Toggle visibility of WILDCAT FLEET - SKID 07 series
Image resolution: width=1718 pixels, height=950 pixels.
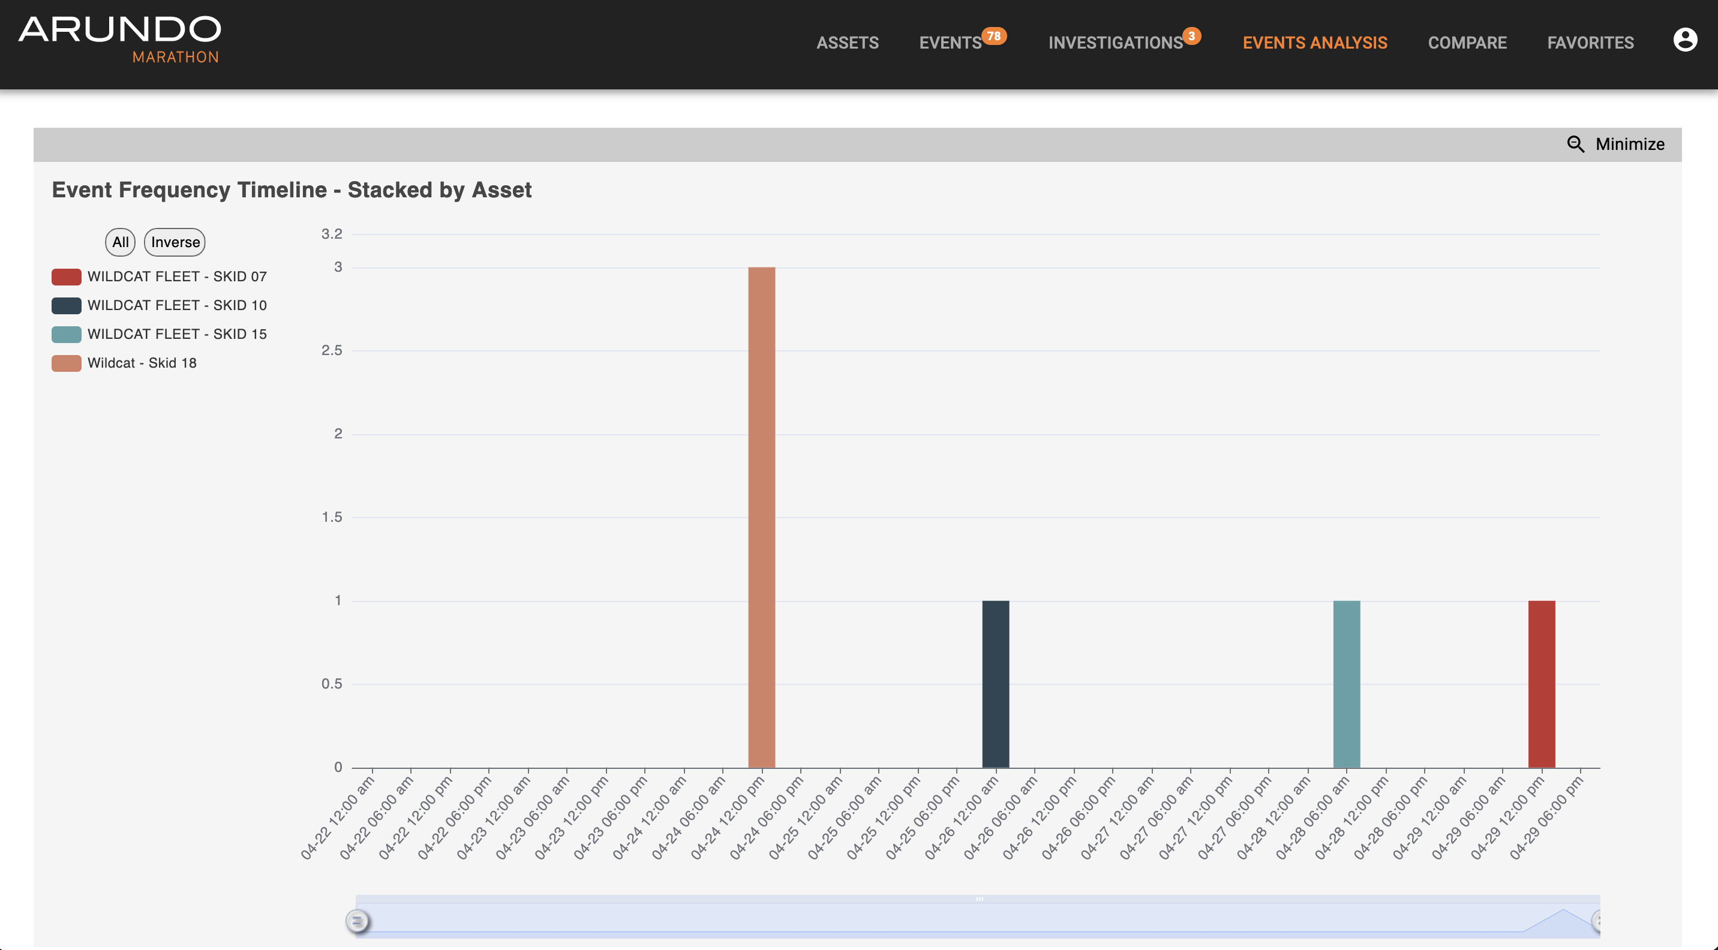coord(177,276)
